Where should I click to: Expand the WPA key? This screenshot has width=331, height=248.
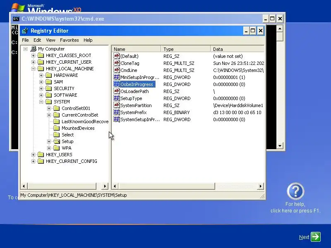tap(49, 148)
